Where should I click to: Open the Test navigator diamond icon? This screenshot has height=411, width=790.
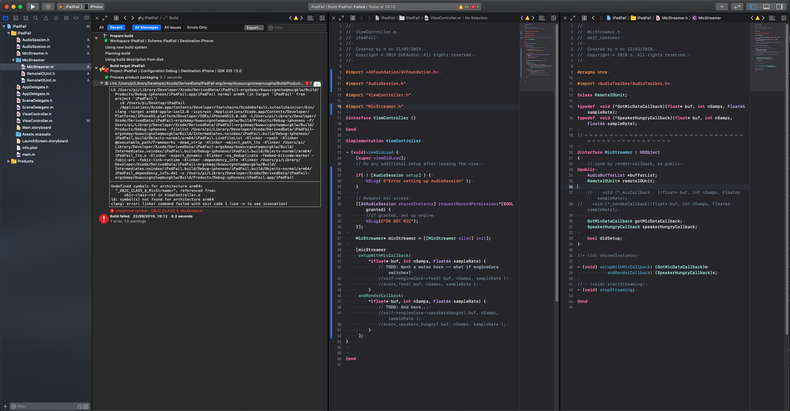(56, 18)
